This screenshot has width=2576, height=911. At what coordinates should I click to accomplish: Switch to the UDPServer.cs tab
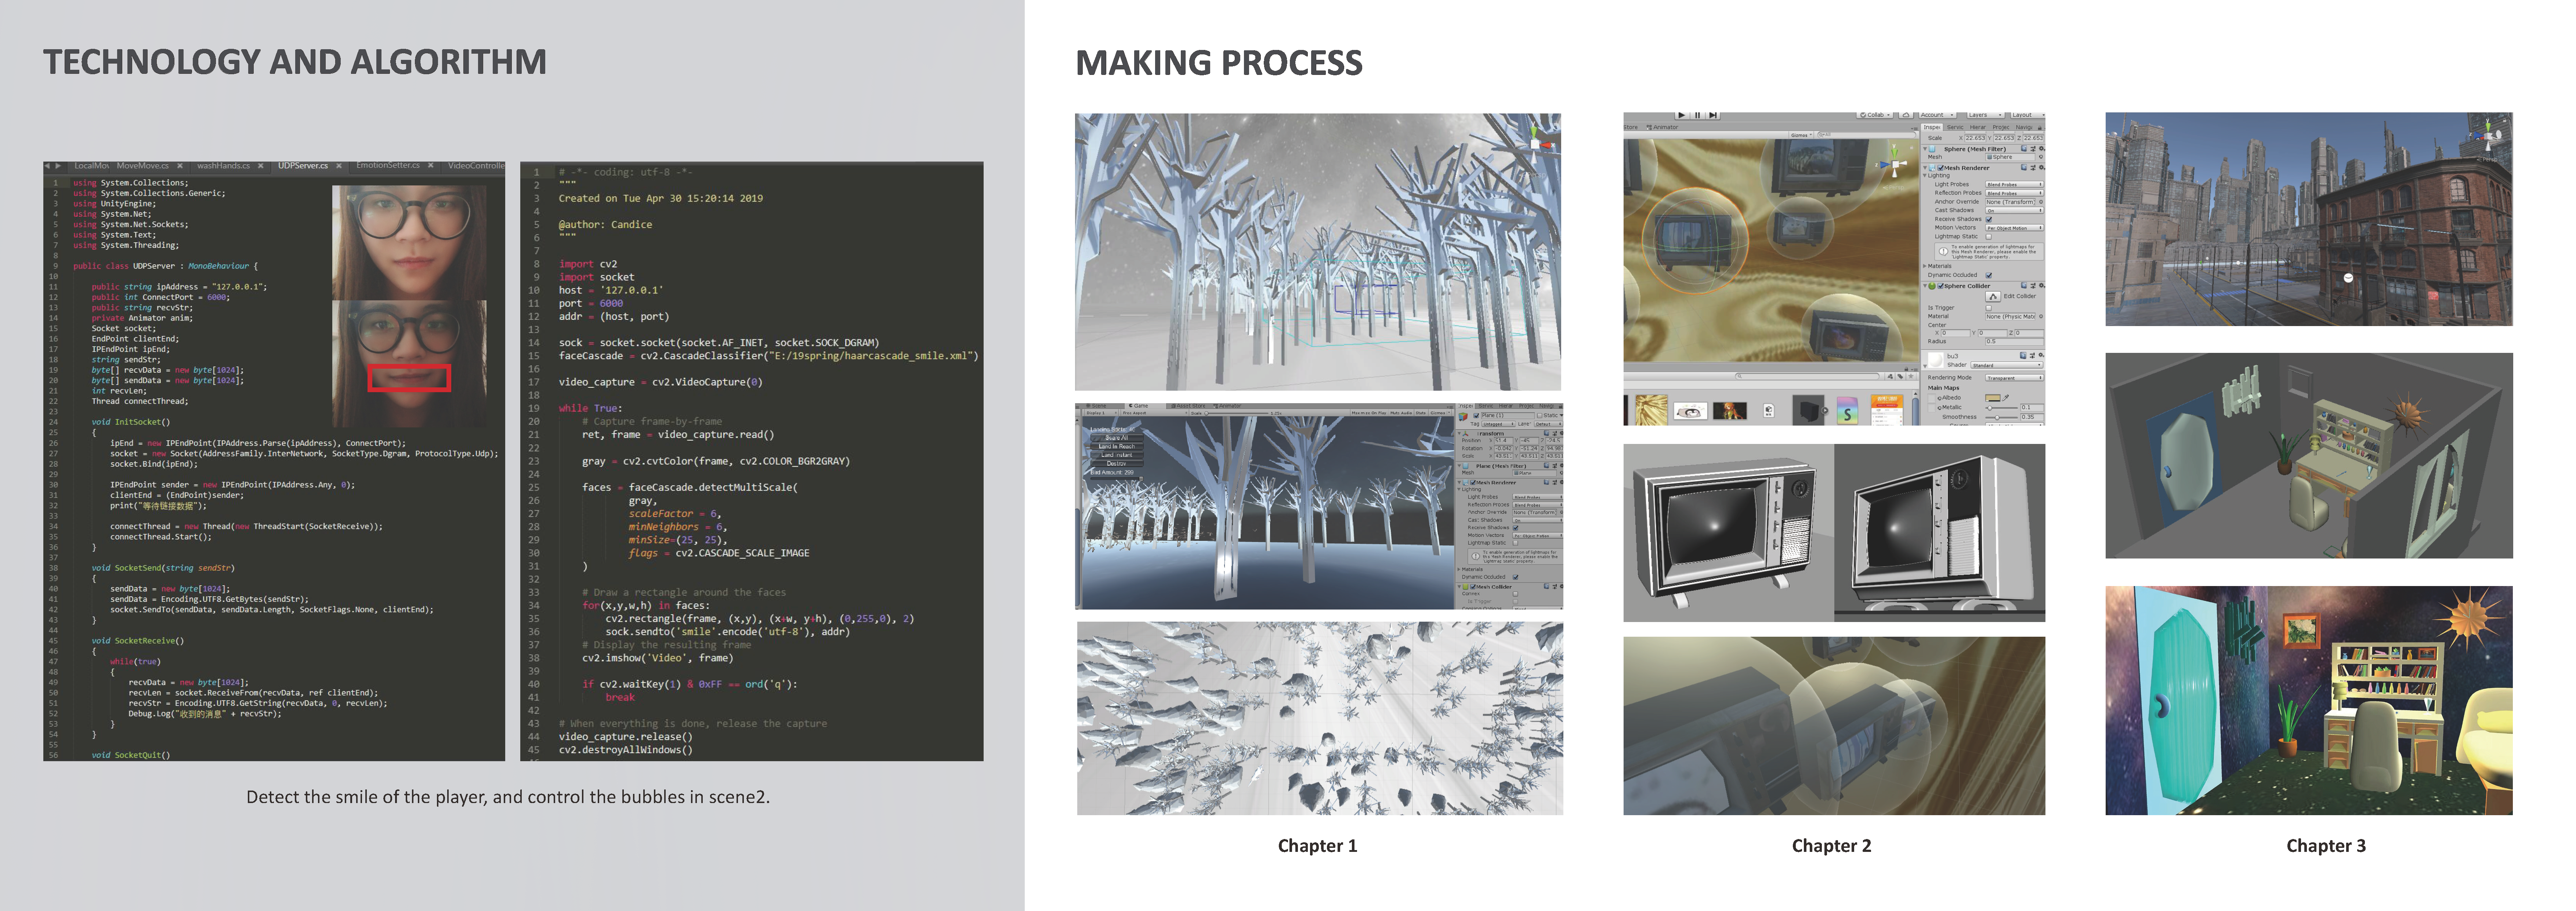(x=302, y=166)
